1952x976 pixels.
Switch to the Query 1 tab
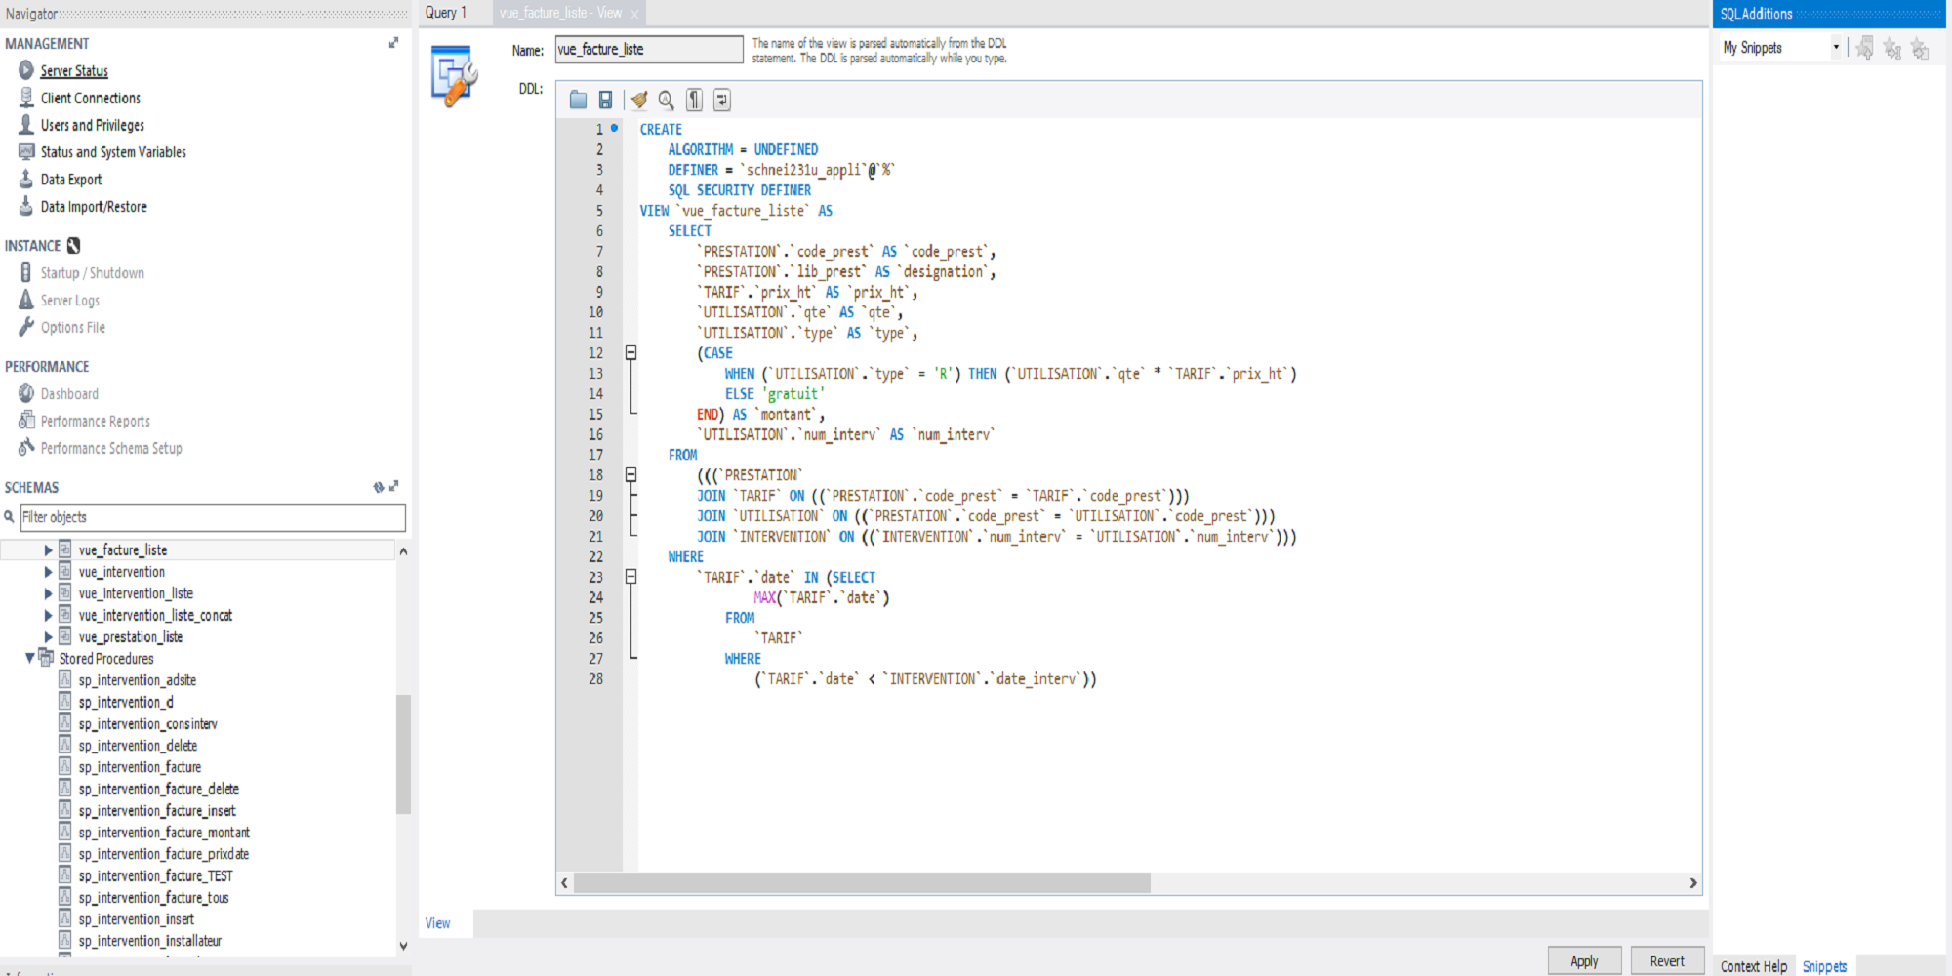tap(447, 13)
